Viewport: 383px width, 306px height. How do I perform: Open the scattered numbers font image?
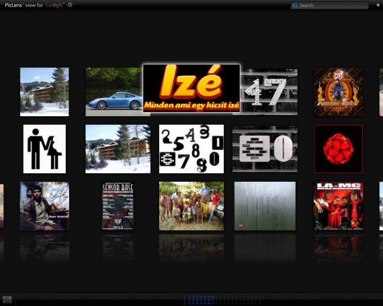(x=191, y=149)
